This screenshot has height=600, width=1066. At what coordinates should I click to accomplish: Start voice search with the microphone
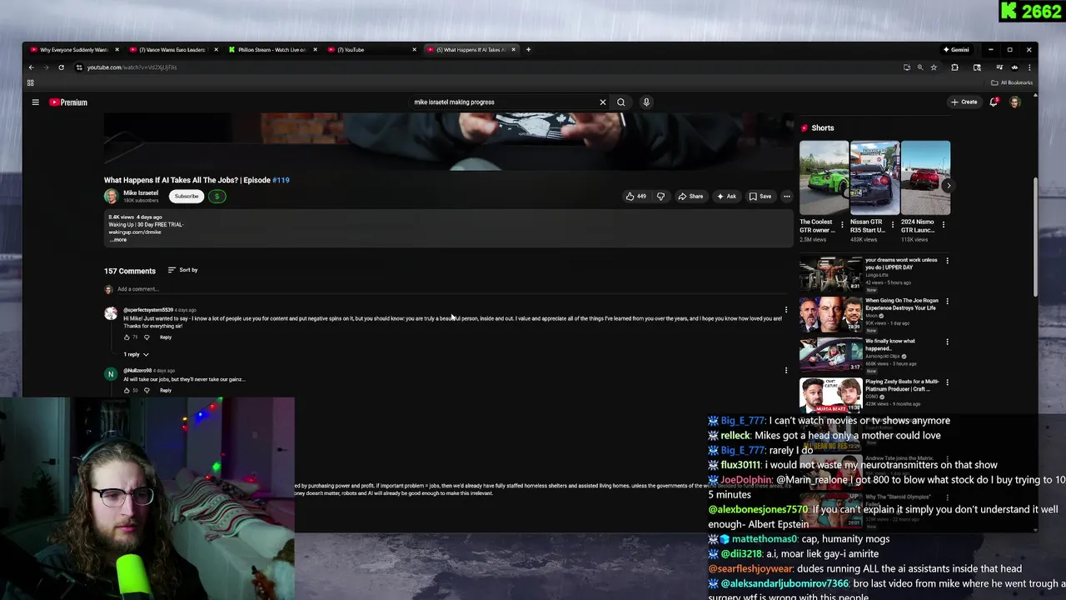(x=646, y=102)
